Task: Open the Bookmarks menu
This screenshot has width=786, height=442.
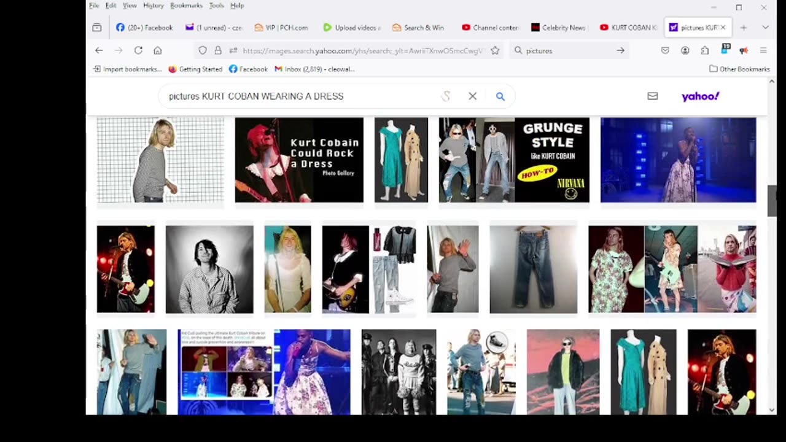Action: (x=186, y=6)
